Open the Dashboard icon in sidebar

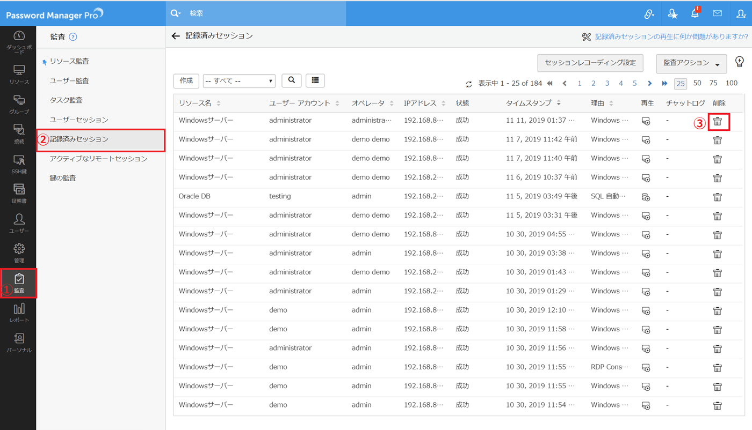click(x=19, y=41)
